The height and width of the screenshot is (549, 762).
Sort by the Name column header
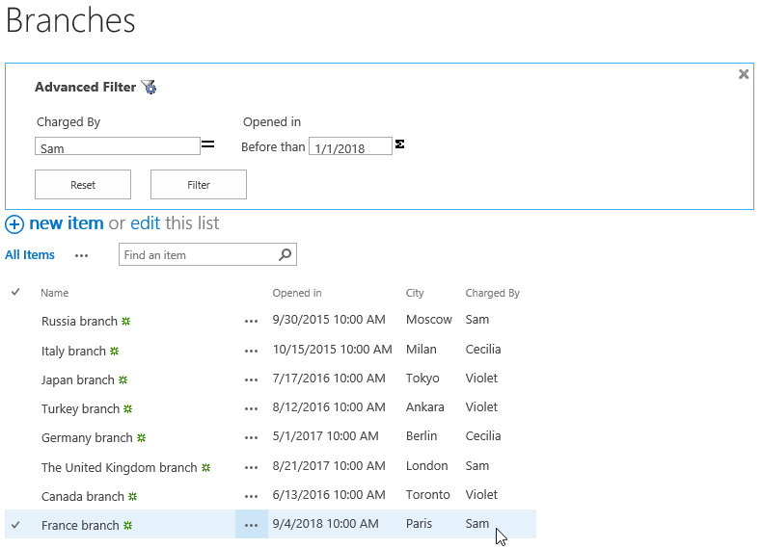54,293
